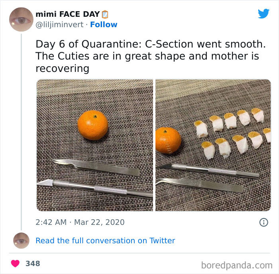This screenshot has width=279, height=274.
Task: Click the Twitter bird logo
Action: pyautogui.click(x=263, y=14)
